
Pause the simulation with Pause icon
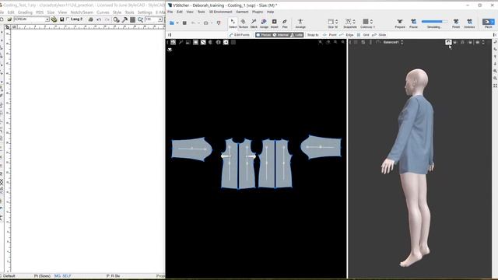click(x=413, y=23)
